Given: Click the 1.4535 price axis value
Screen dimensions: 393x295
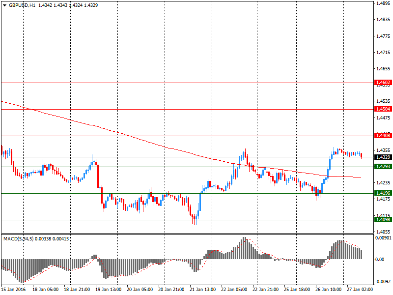Looking at the screenshot, I should [x=384, y=101].
